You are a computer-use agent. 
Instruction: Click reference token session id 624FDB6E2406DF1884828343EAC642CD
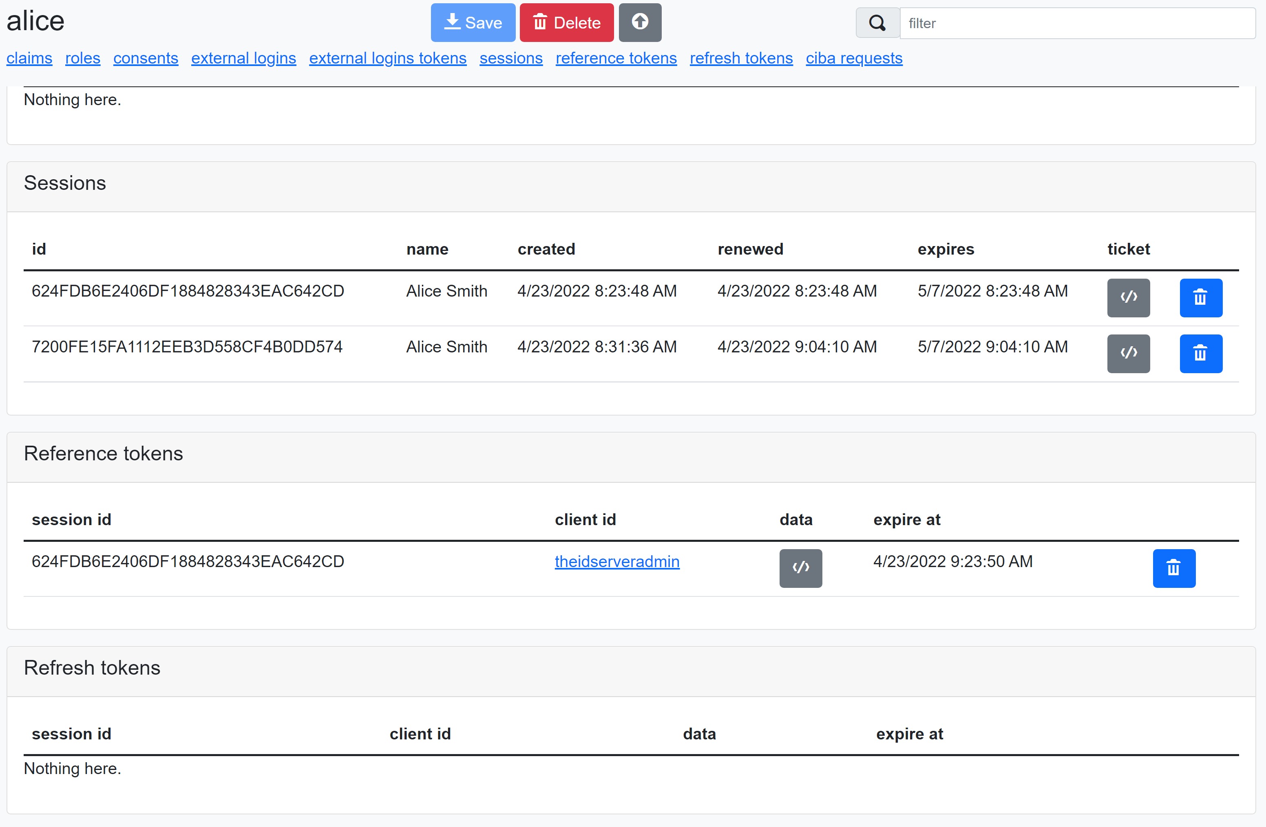click(x=188, y=561)
